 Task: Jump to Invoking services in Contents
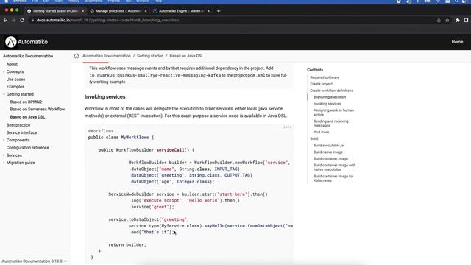pyautogui.click(x=327, y=104)
